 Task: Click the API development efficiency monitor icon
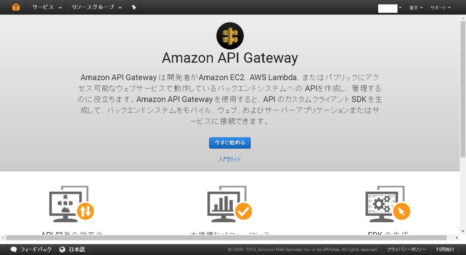point(71,204)
